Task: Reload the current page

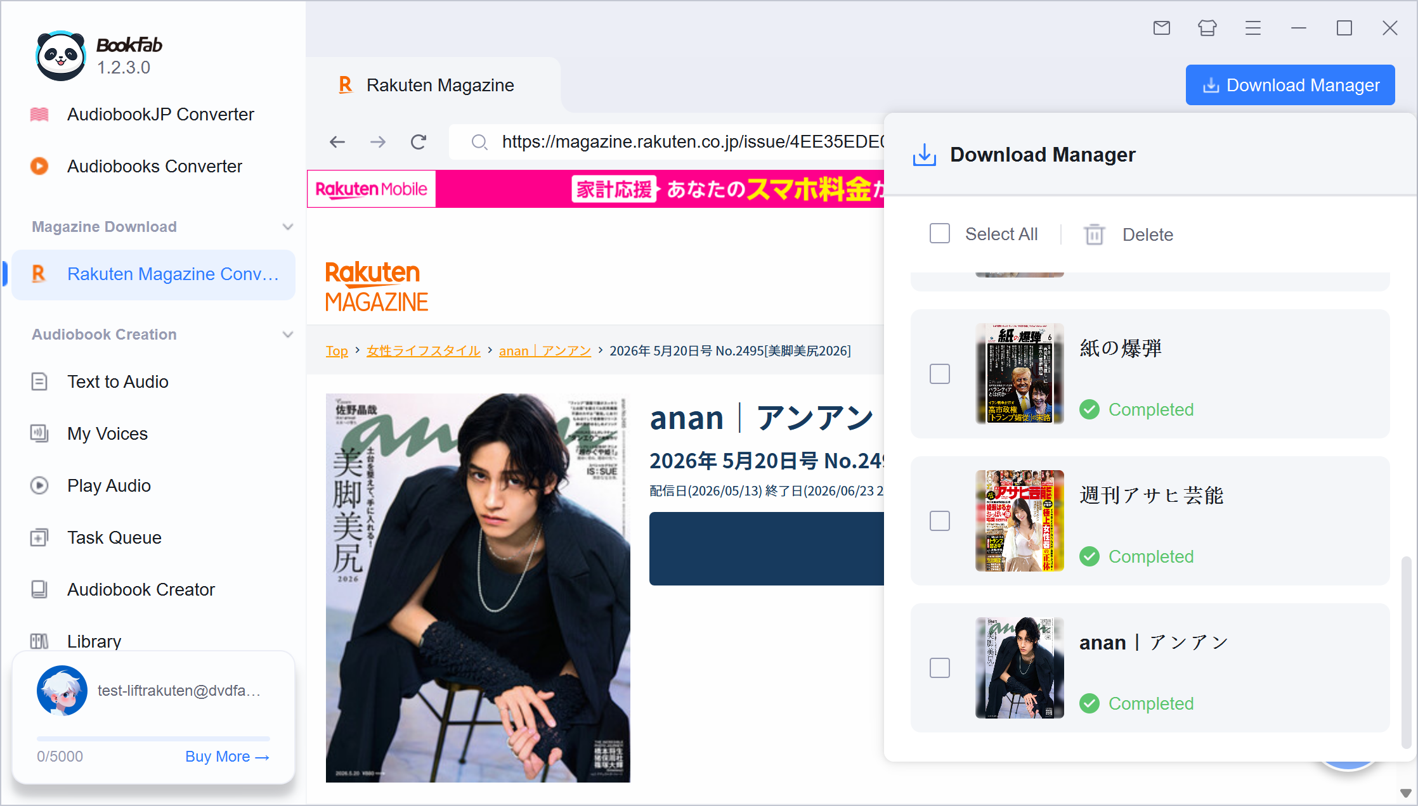Action: point(419,142)
